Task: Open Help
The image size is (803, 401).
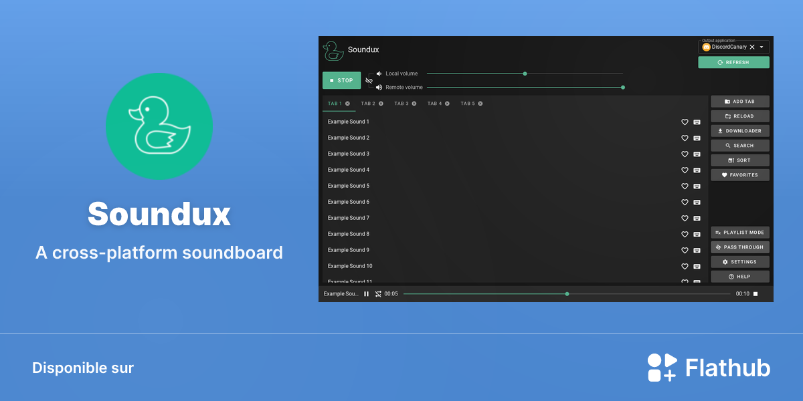Action: [740, 277]
